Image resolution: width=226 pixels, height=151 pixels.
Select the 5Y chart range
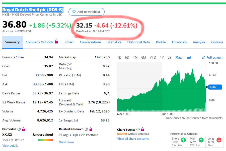pyautogui.click(x=170, y=57)
